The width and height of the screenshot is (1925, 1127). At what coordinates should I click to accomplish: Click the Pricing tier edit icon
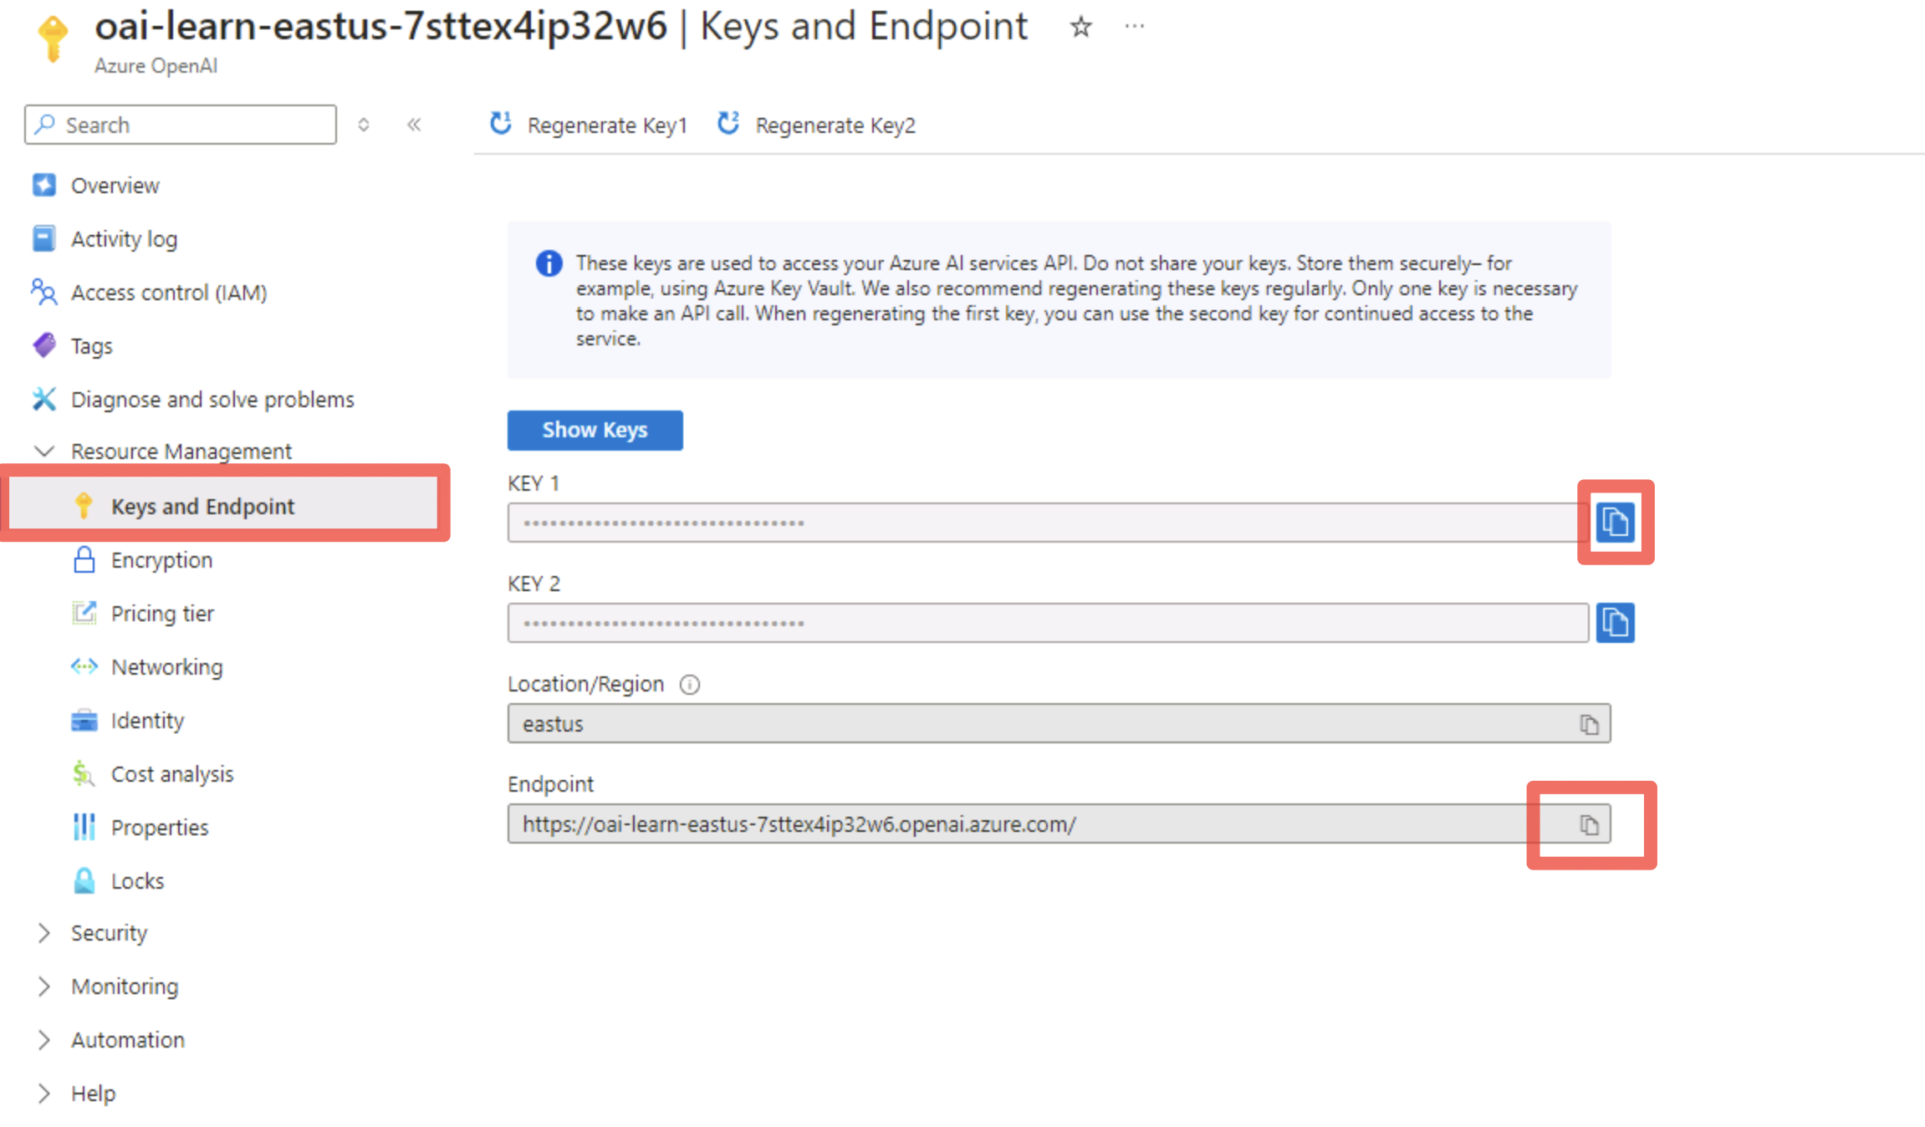[x=84, y=613]
